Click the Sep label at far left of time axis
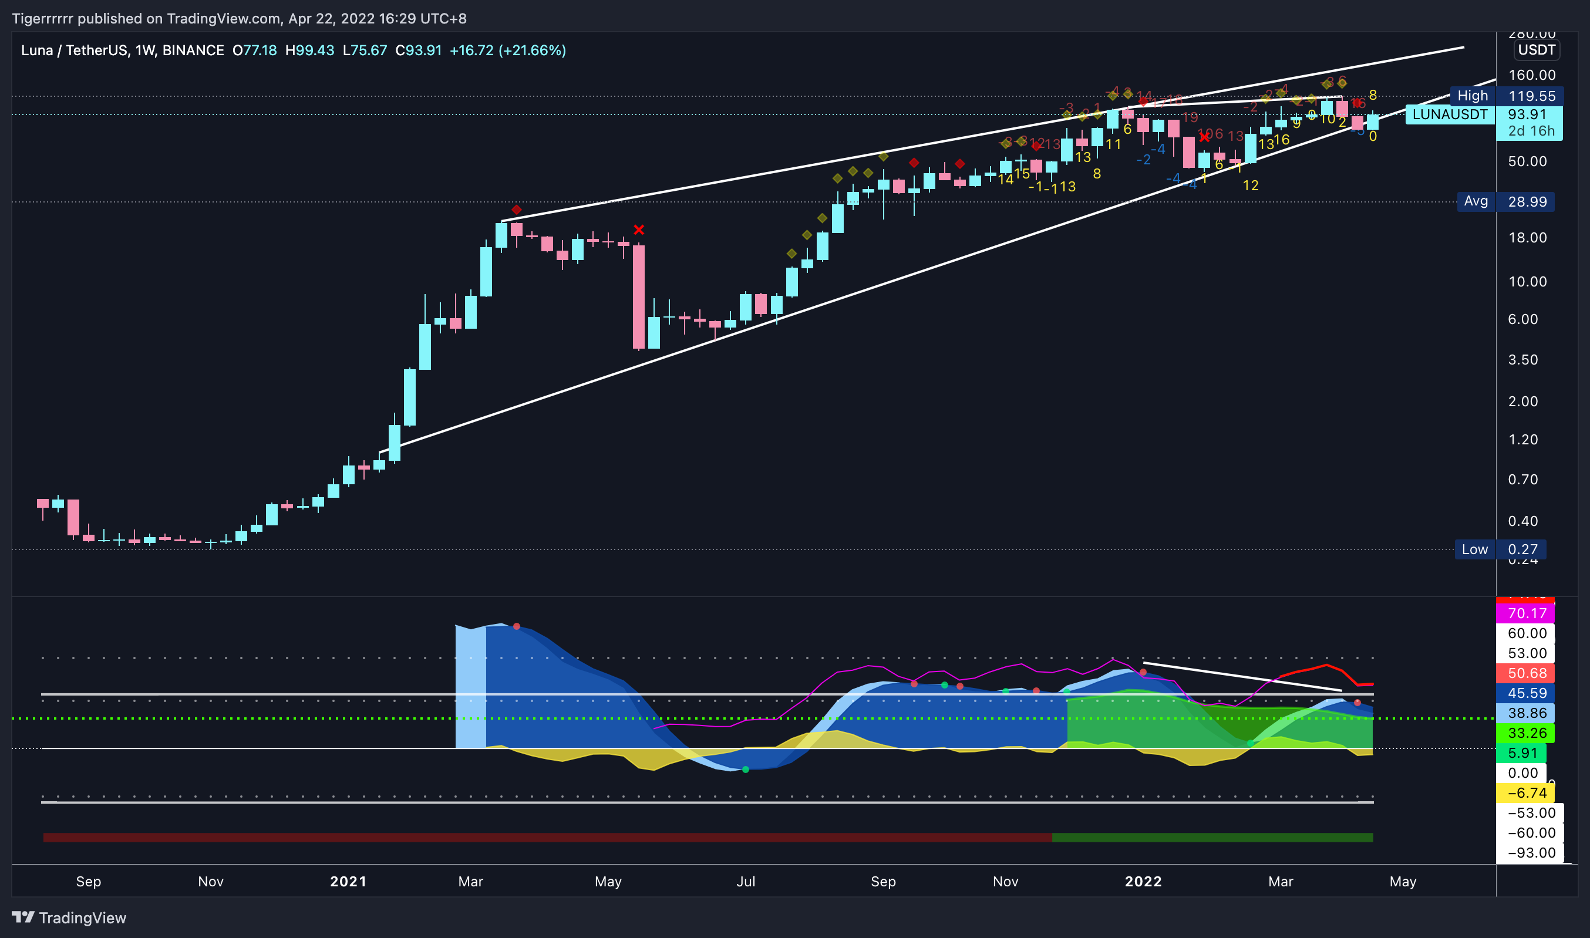 point(89,881)
